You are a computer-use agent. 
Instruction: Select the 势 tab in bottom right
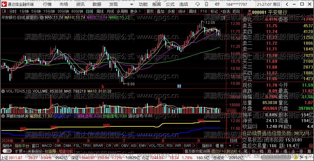tap(270, 151)
